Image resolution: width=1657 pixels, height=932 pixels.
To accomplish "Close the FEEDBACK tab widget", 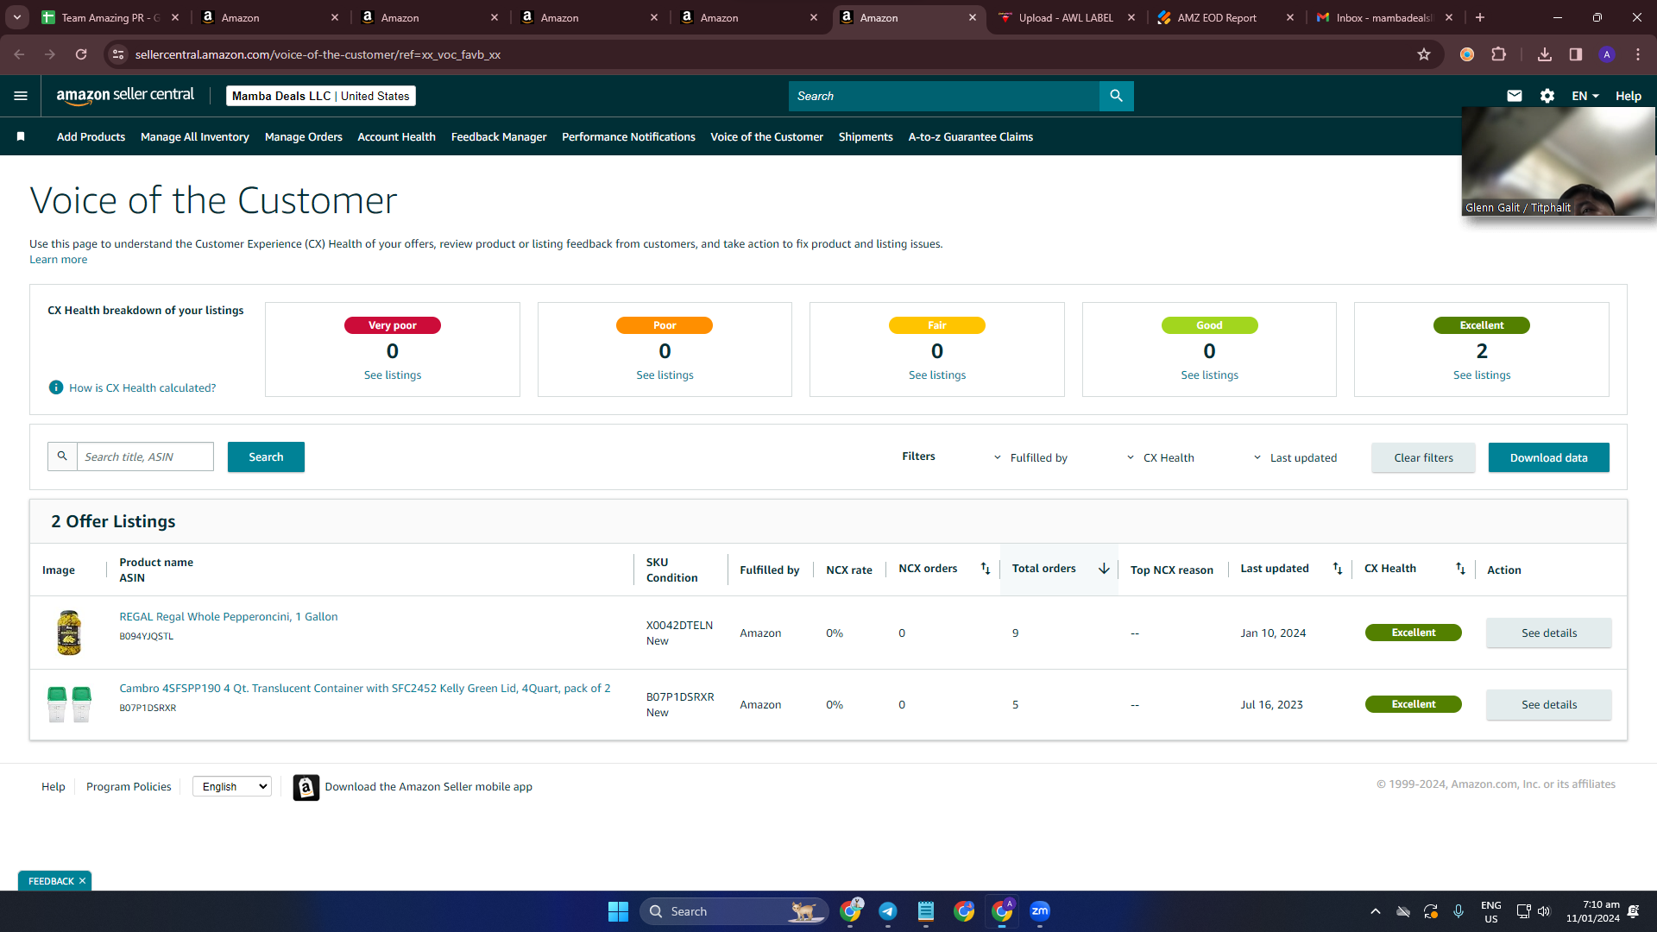I will click(x=83, y=881).
